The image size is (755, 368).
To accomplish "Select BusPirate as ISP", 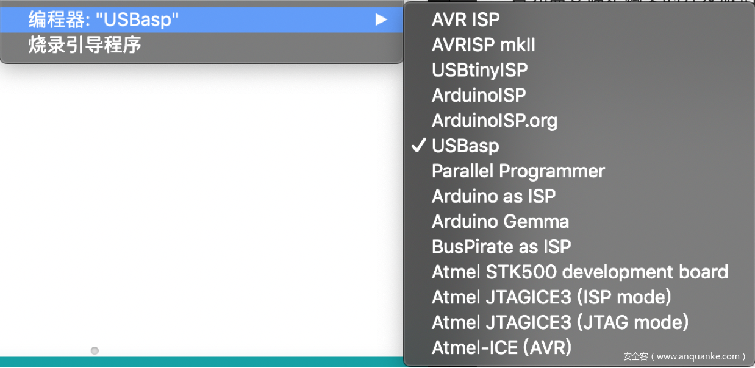I will point(501,247).
